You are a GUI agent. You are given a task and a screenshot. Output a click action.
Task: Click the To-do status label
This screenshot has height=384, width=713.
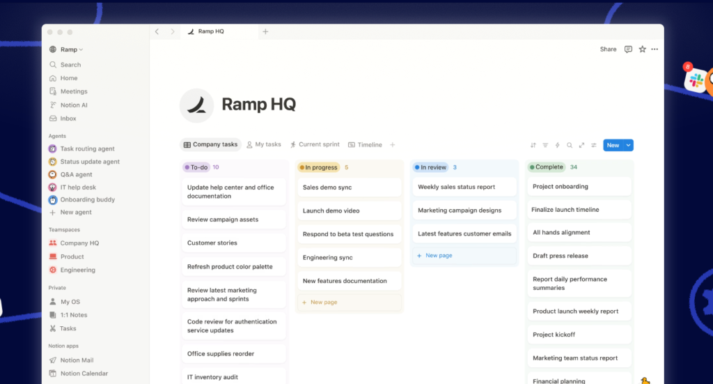pyautogui.click(x=196, y=167)
